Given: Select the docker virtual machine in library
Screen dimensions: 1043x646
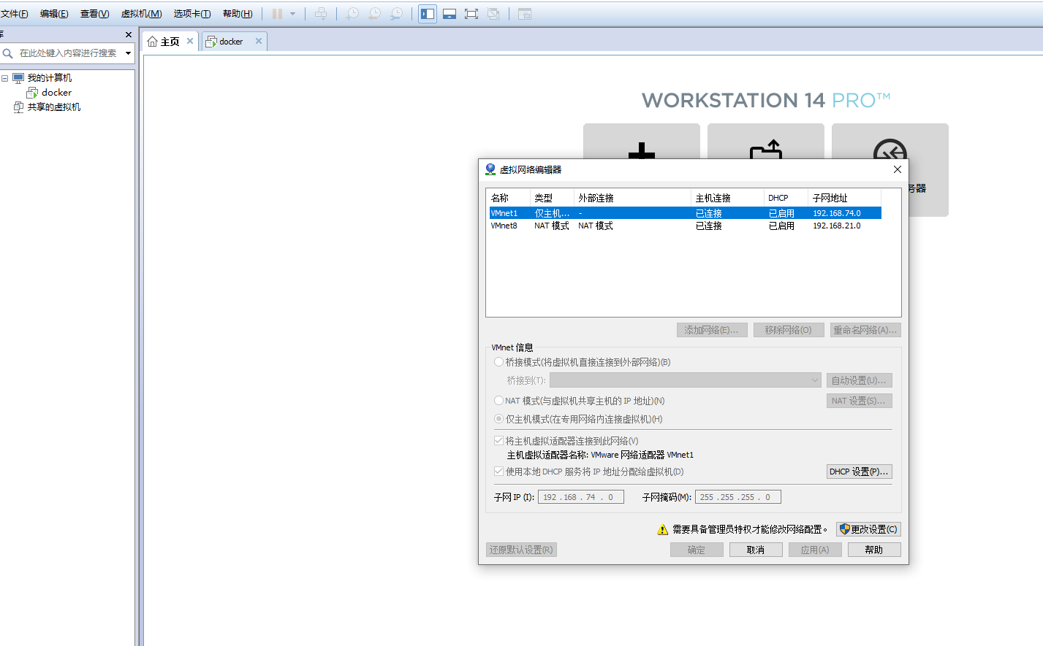Looking at the screenshot, I should click(x=56, y=93).
